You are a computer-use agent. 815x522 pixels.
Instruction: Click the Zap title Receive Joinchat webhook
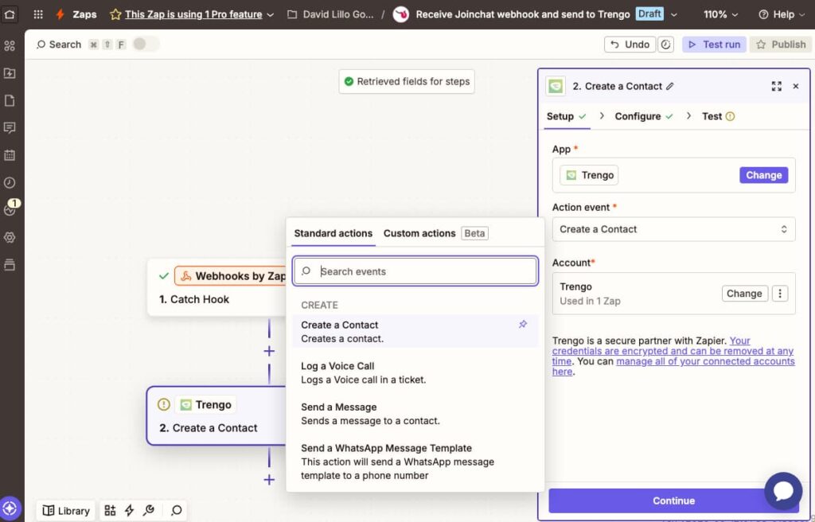pos(522,14)
